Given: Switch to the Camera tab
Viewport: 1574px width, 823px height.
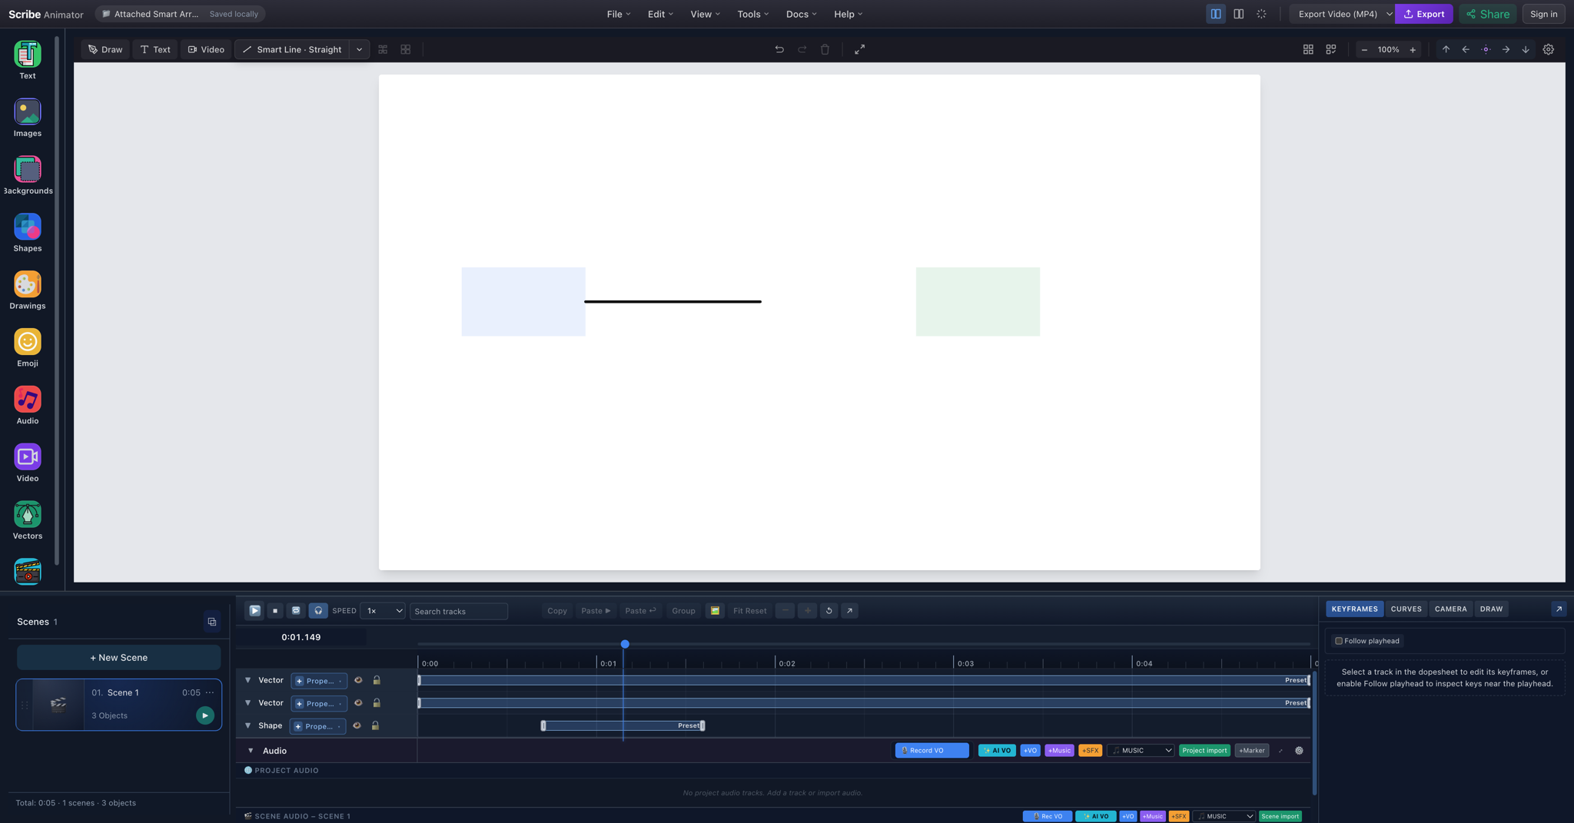Looking at the screenshot, I should pyautogui.click(x=1450, y=609).
